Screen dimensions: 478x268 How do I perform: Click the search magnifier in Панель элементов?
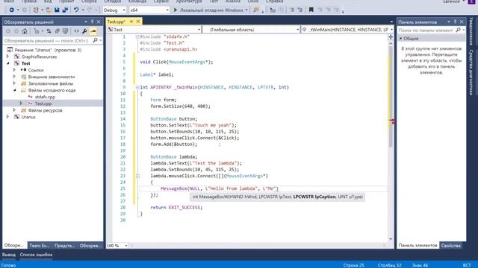click(x=458, y=30)
